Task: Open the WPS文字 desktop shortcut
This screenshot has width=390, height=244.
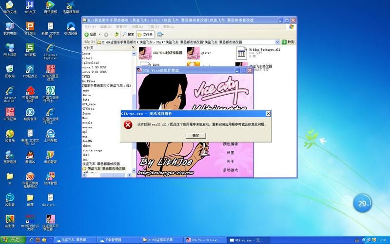Action: 30,7
